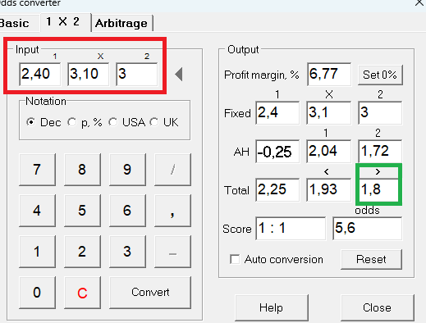Click the keypad comma key
This screenshot has width=426, height=323.
pos(172,211)
